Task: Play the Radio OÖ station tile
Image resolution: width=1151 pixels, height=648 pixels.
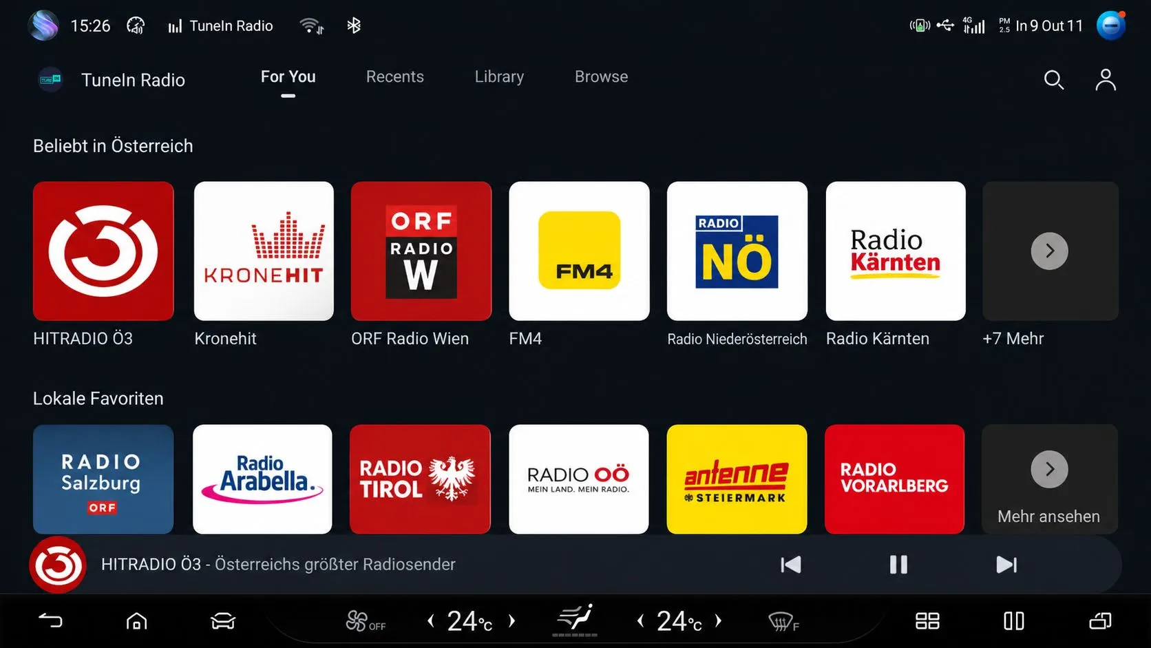Action: point(578,479)
